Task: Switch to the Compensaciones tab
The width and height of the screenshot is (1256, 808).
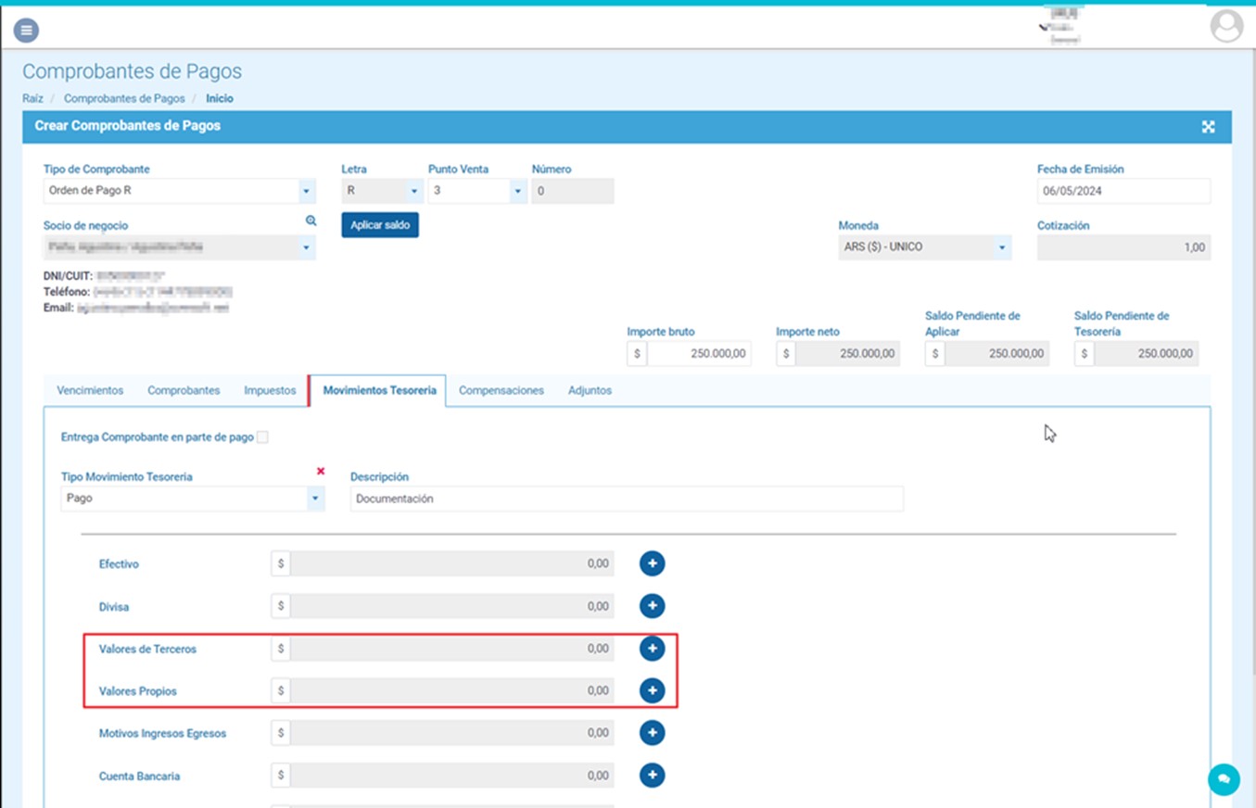Action: 501,390
